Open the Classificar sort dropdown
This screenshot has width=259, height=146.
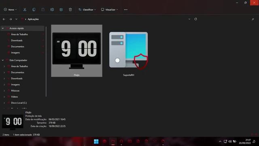coord(87,10)
